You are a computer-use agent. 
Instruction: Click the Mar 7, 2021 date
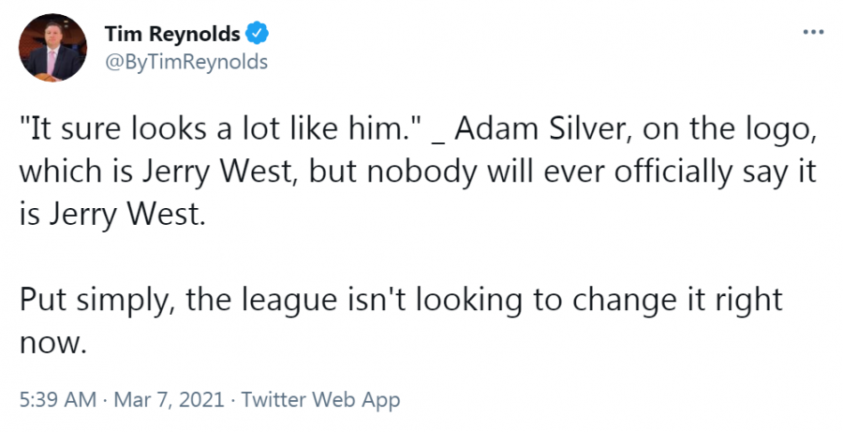tap(169, 400)
